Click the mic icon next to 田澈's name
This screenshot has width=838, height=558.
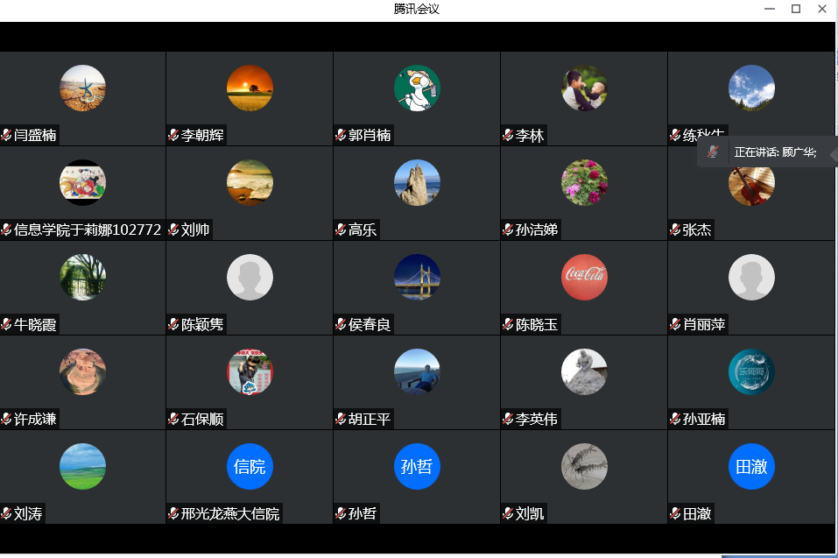(675, 513)
